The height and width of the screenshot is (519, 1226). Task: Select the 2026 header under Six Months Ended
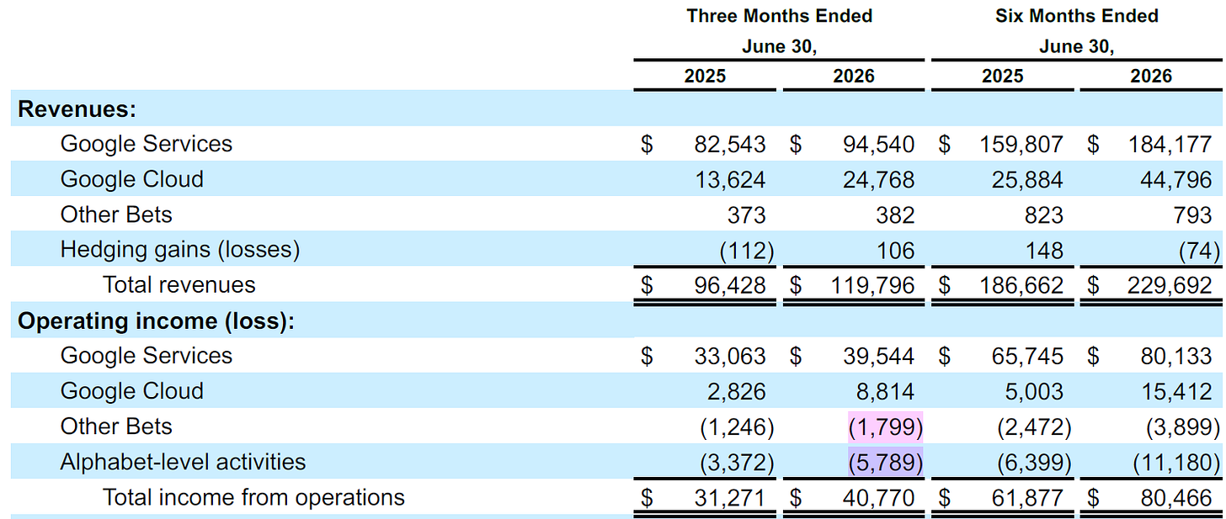pos(1151,77)
